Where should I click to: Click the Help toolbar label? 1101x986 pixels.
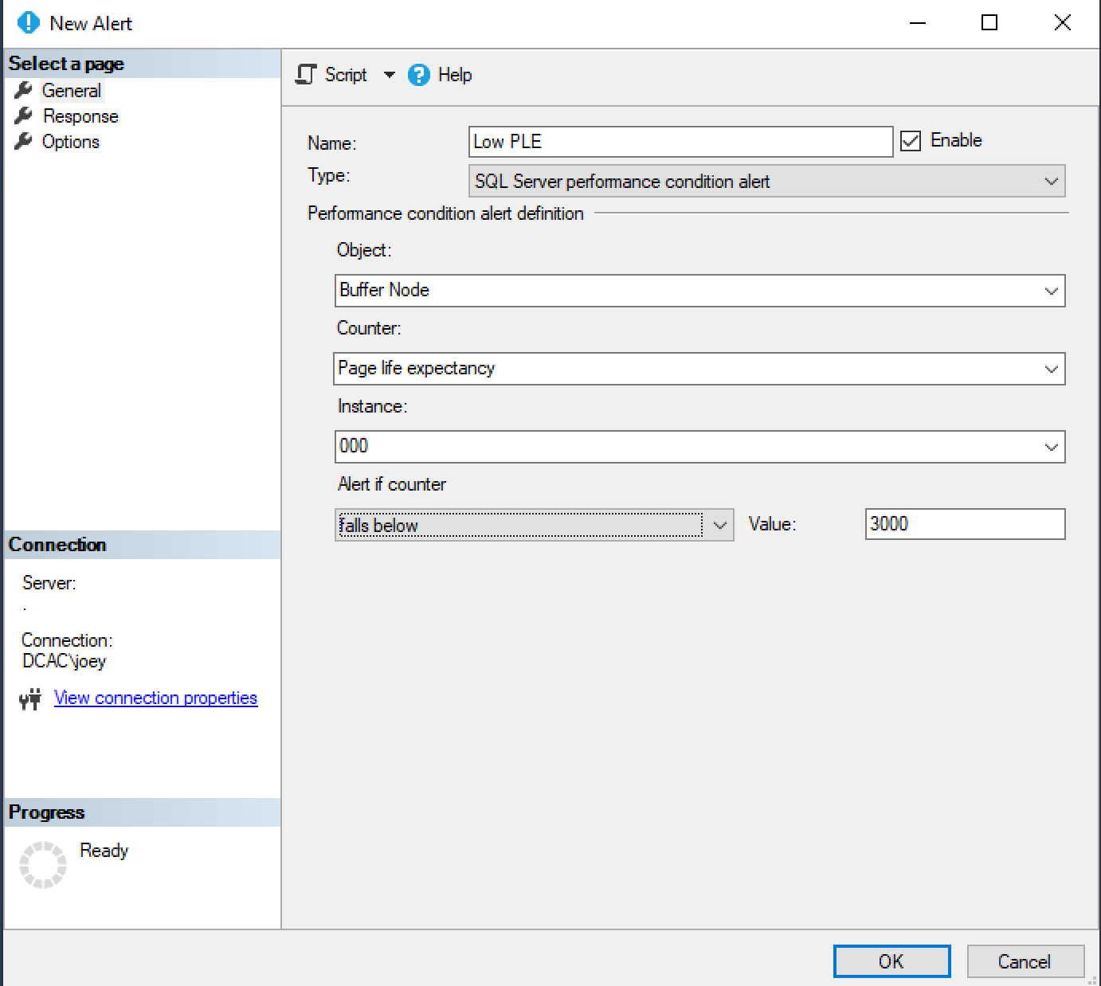pos(455,75)
